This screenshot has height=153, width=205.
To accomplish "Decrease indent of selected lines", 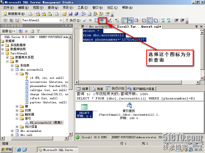I will (176, 20).
